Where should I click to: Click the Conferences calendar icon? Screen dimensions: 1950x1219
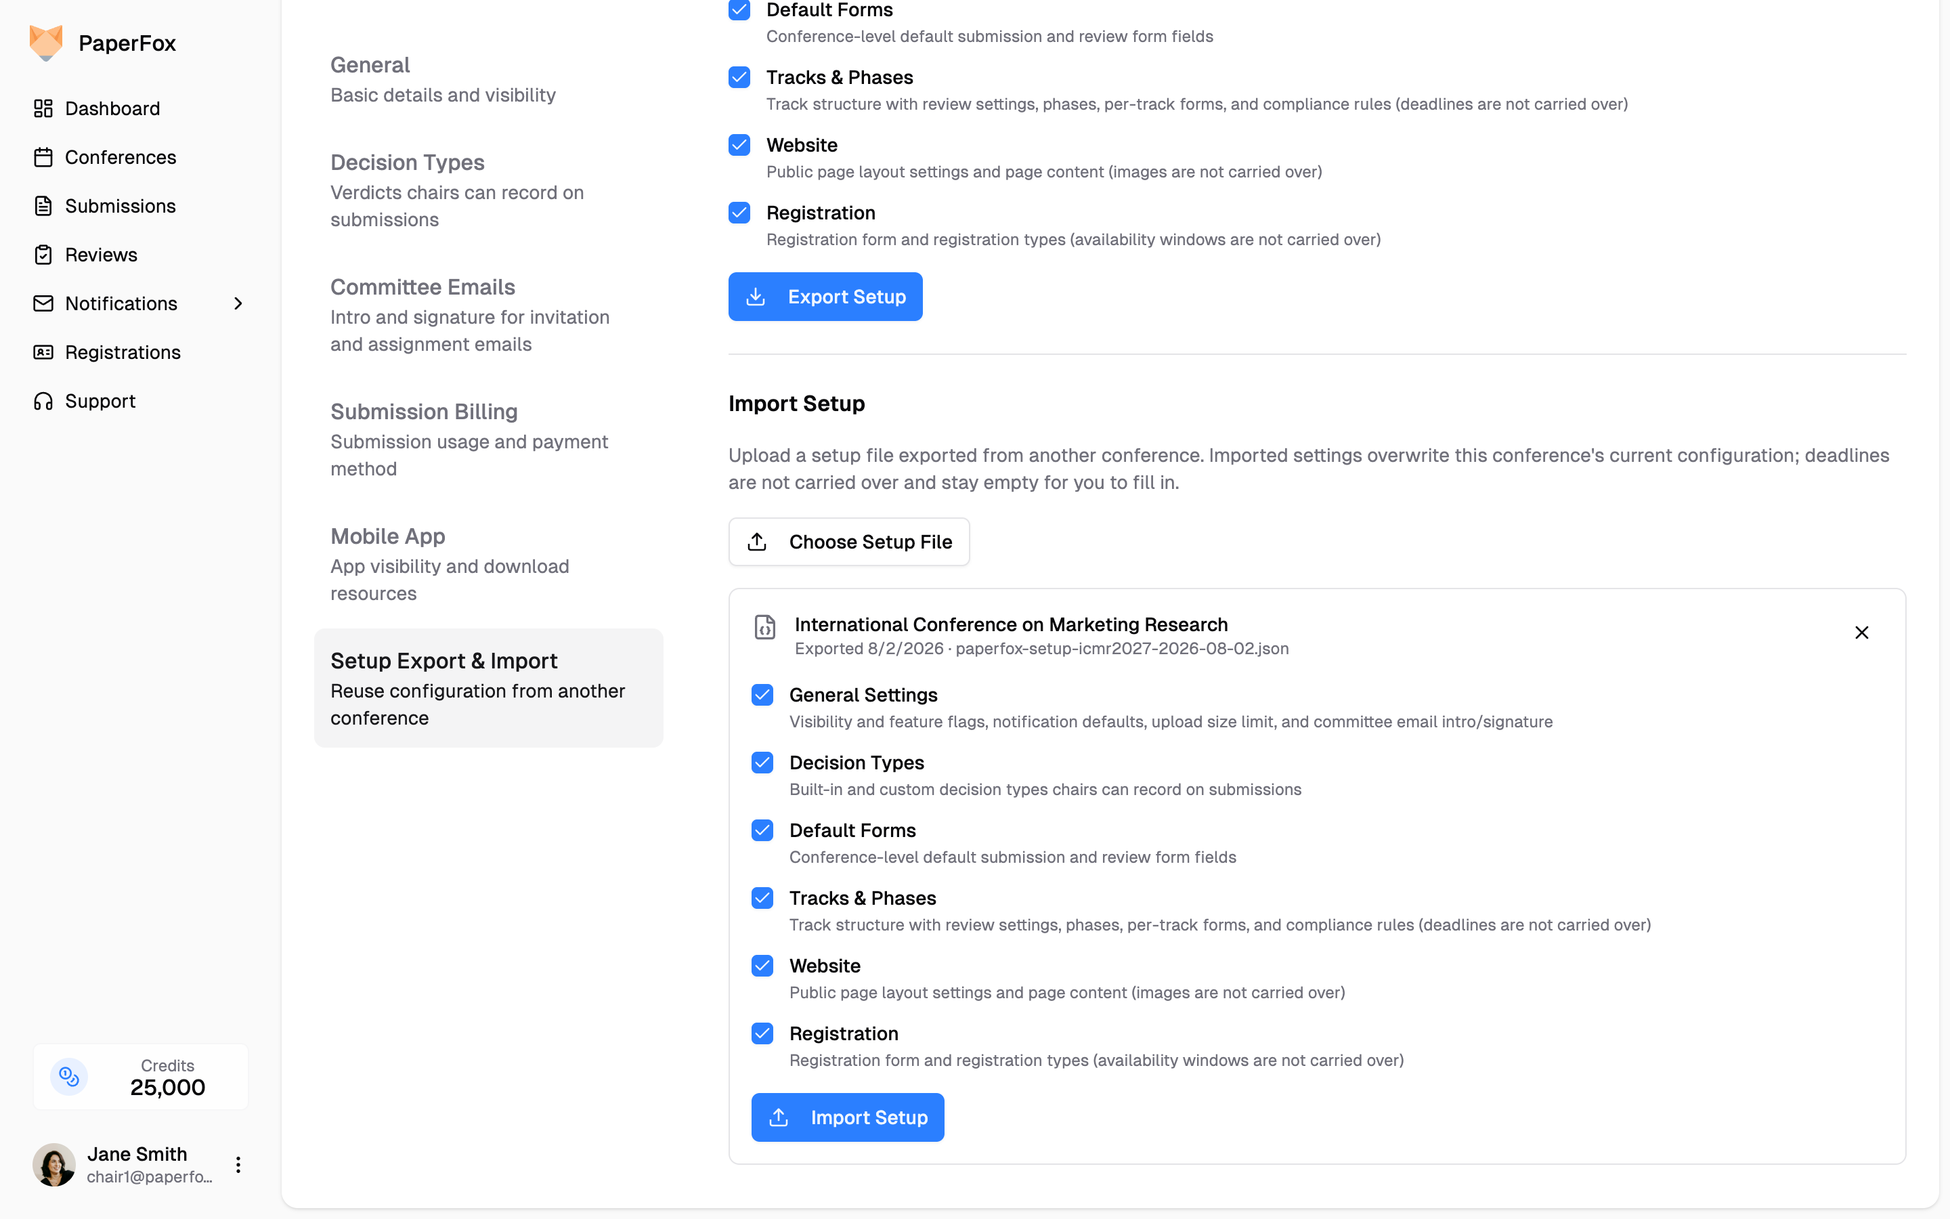43,157
